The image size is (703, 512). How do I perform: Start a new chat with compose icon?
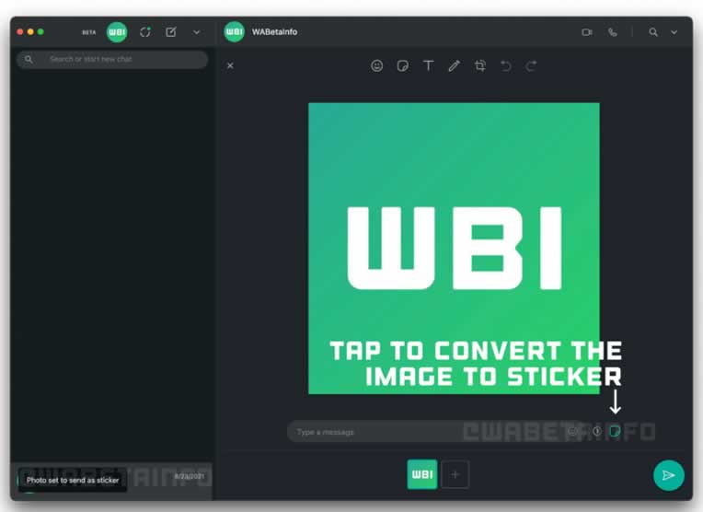(x=171, y=32)
